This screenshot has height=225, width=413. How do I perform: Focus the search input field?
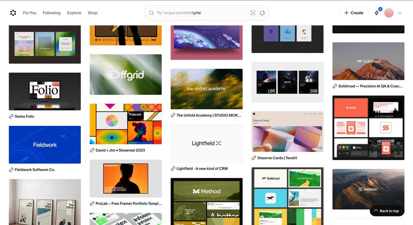pos(207,13)
